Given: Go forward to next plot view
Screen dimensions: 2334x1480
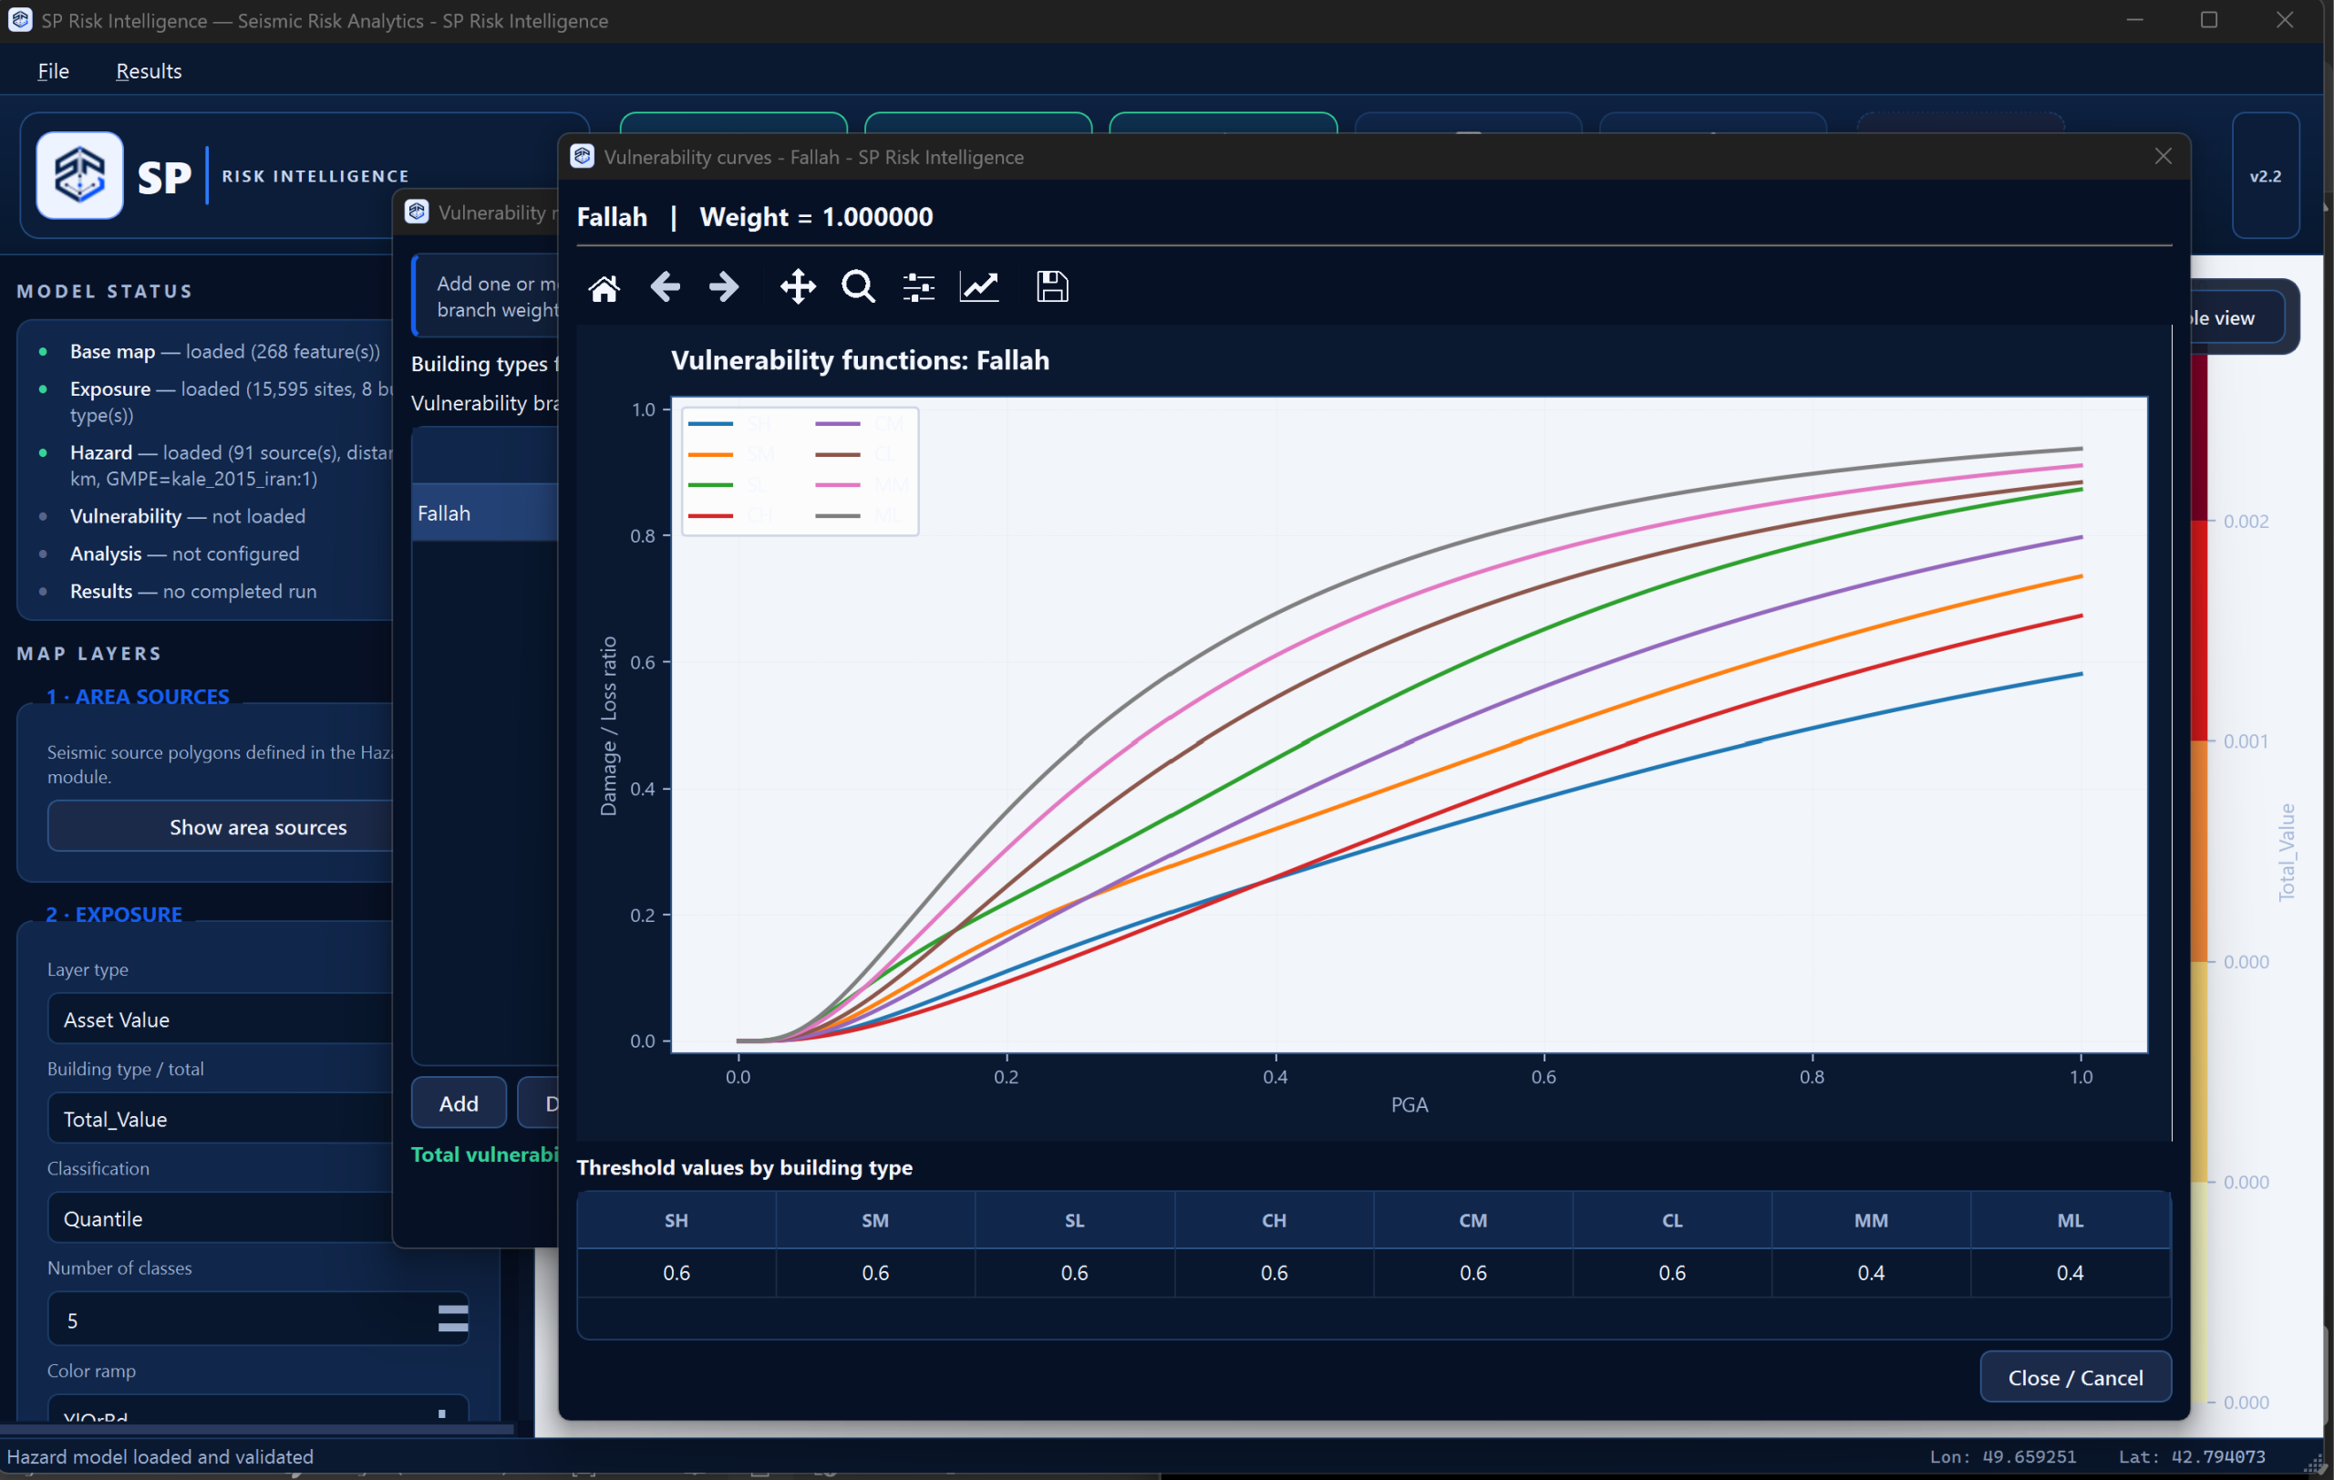Looking at the screenshot, I should 724,287.
